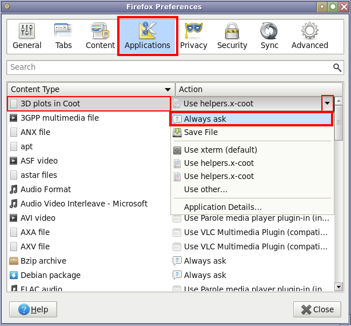Viewport: 351px width, 326px height.
Task: Click the AVI video film icon
Action: point(13,218)
